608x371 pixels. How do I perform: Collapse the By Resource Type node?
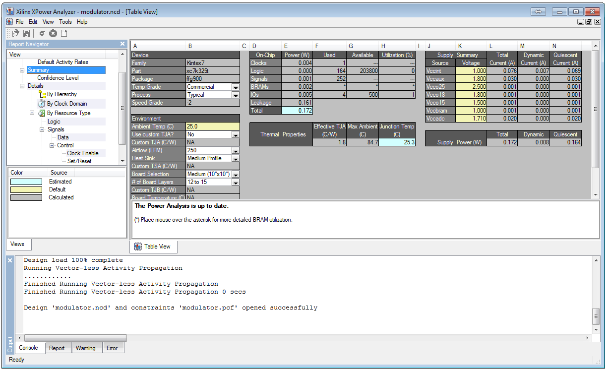(x=32, y=113)
